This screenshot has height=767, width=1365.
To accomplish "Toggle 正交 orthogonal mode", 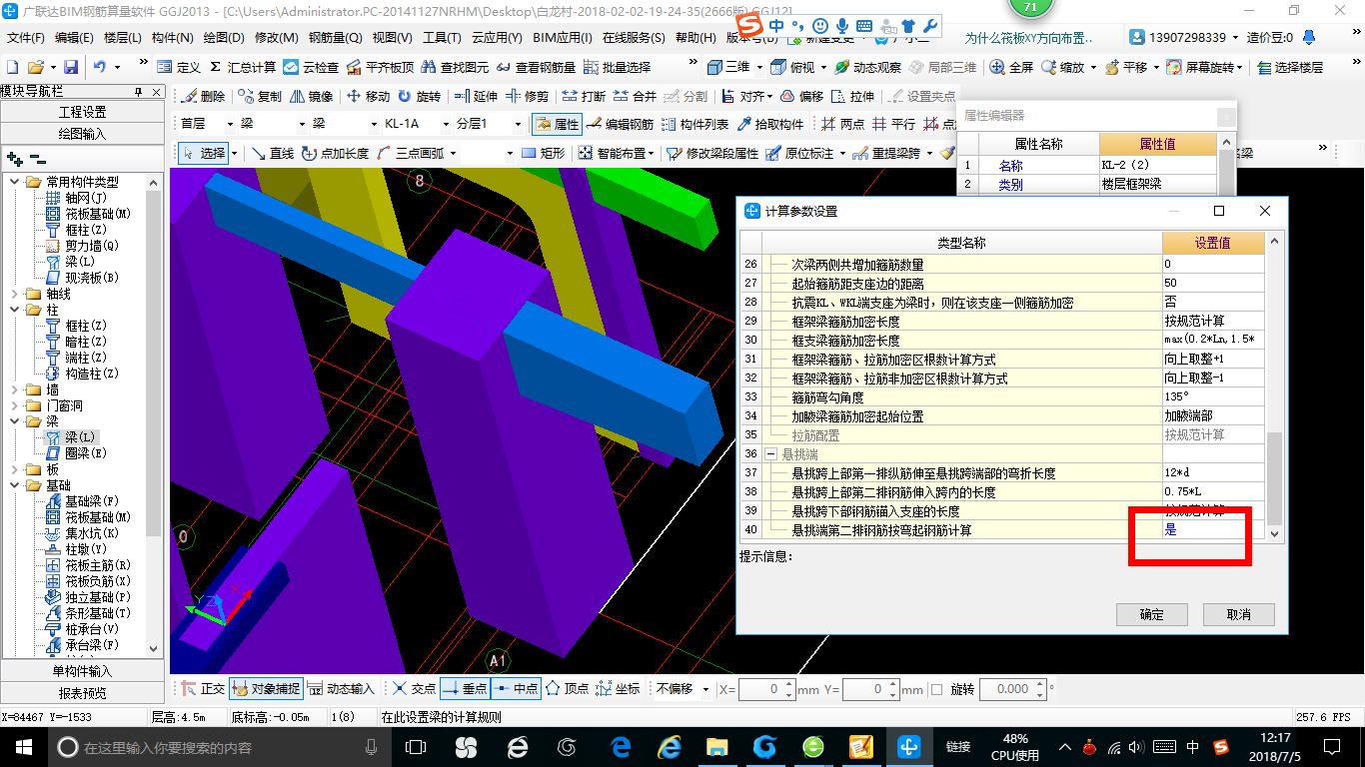I will tap(203, 688).
